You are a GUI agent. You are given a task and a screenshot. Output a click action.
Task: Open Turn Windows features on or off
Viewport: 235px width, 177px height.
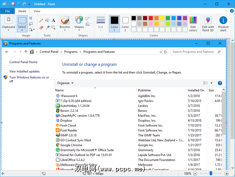click(x=29, y=79)
